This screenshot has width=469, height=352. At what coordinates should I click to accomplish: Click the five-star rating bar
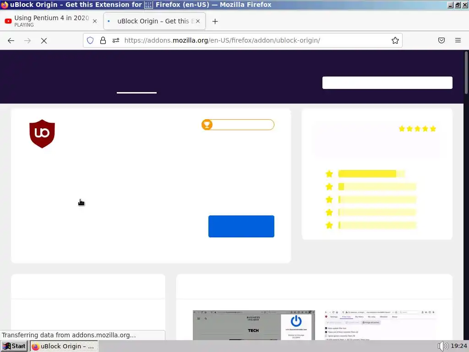coord(371,174)
